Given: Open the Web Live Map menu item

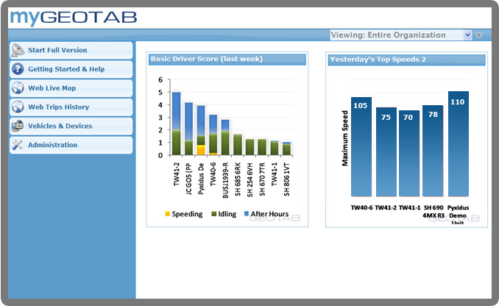Looking at the screenshot, I should pyautogui.click(x=52, y=88).
